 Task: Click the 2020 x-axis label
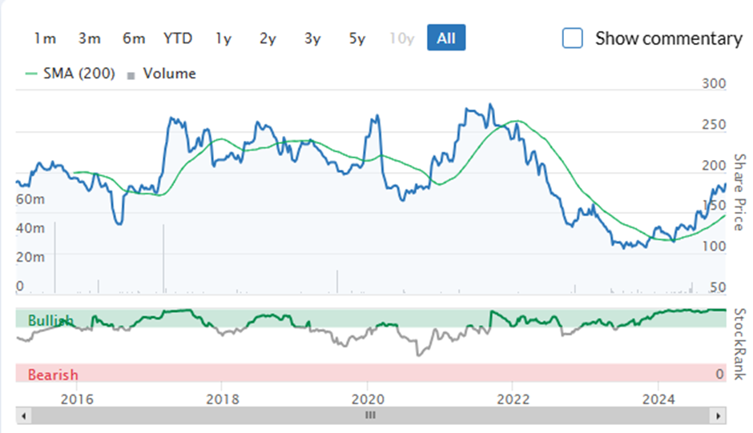368,399
